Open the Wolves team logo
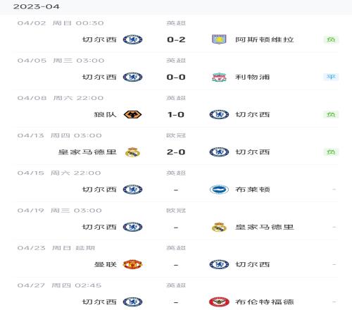352x310 pixels. (132, 115)
